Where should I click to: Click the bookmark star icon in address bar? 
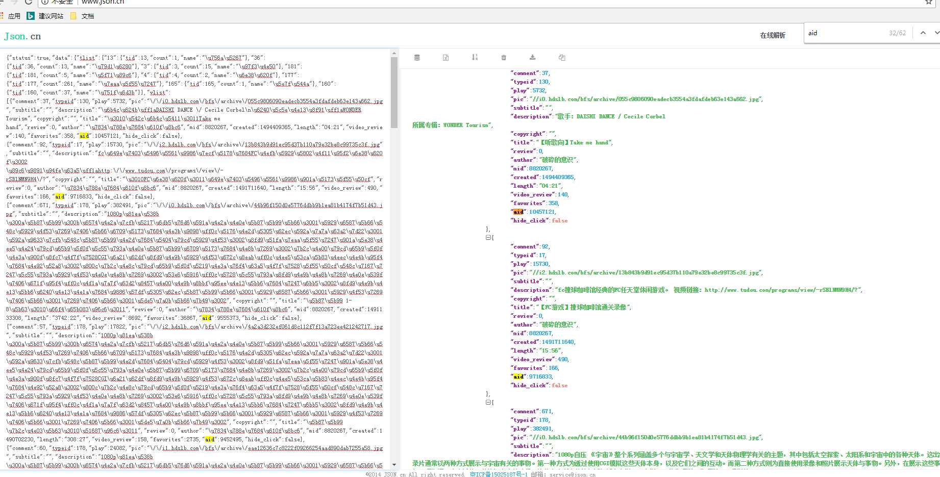[929, 2]
